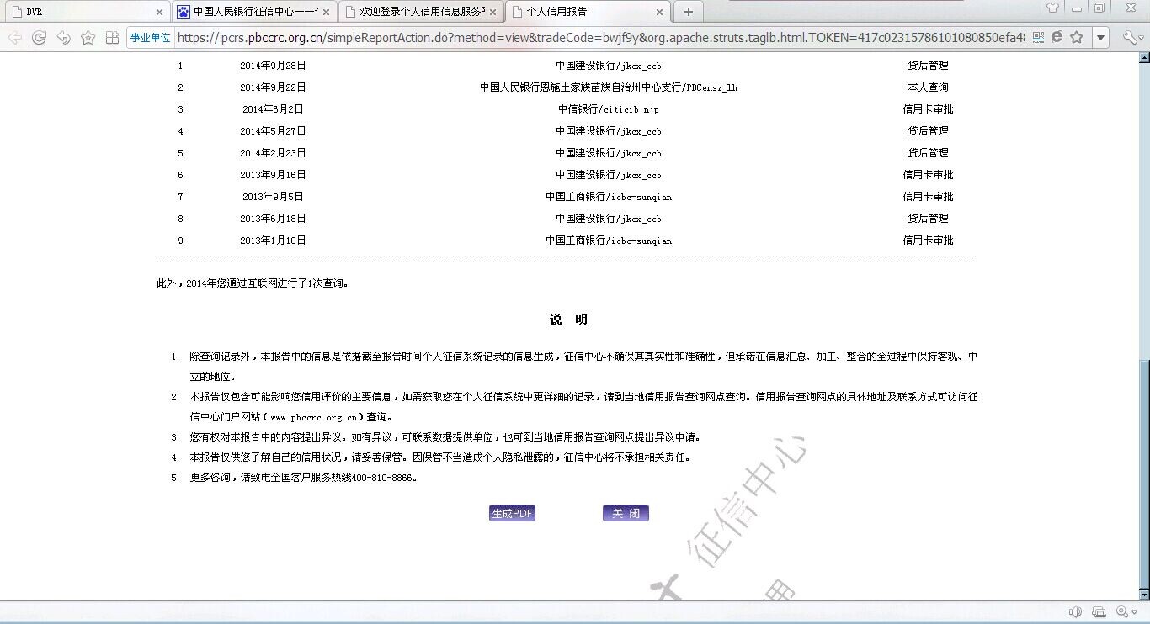Click the date 2013年6月18日
The width and height of the screenshot is (1150, 624).
coord(273,219)
